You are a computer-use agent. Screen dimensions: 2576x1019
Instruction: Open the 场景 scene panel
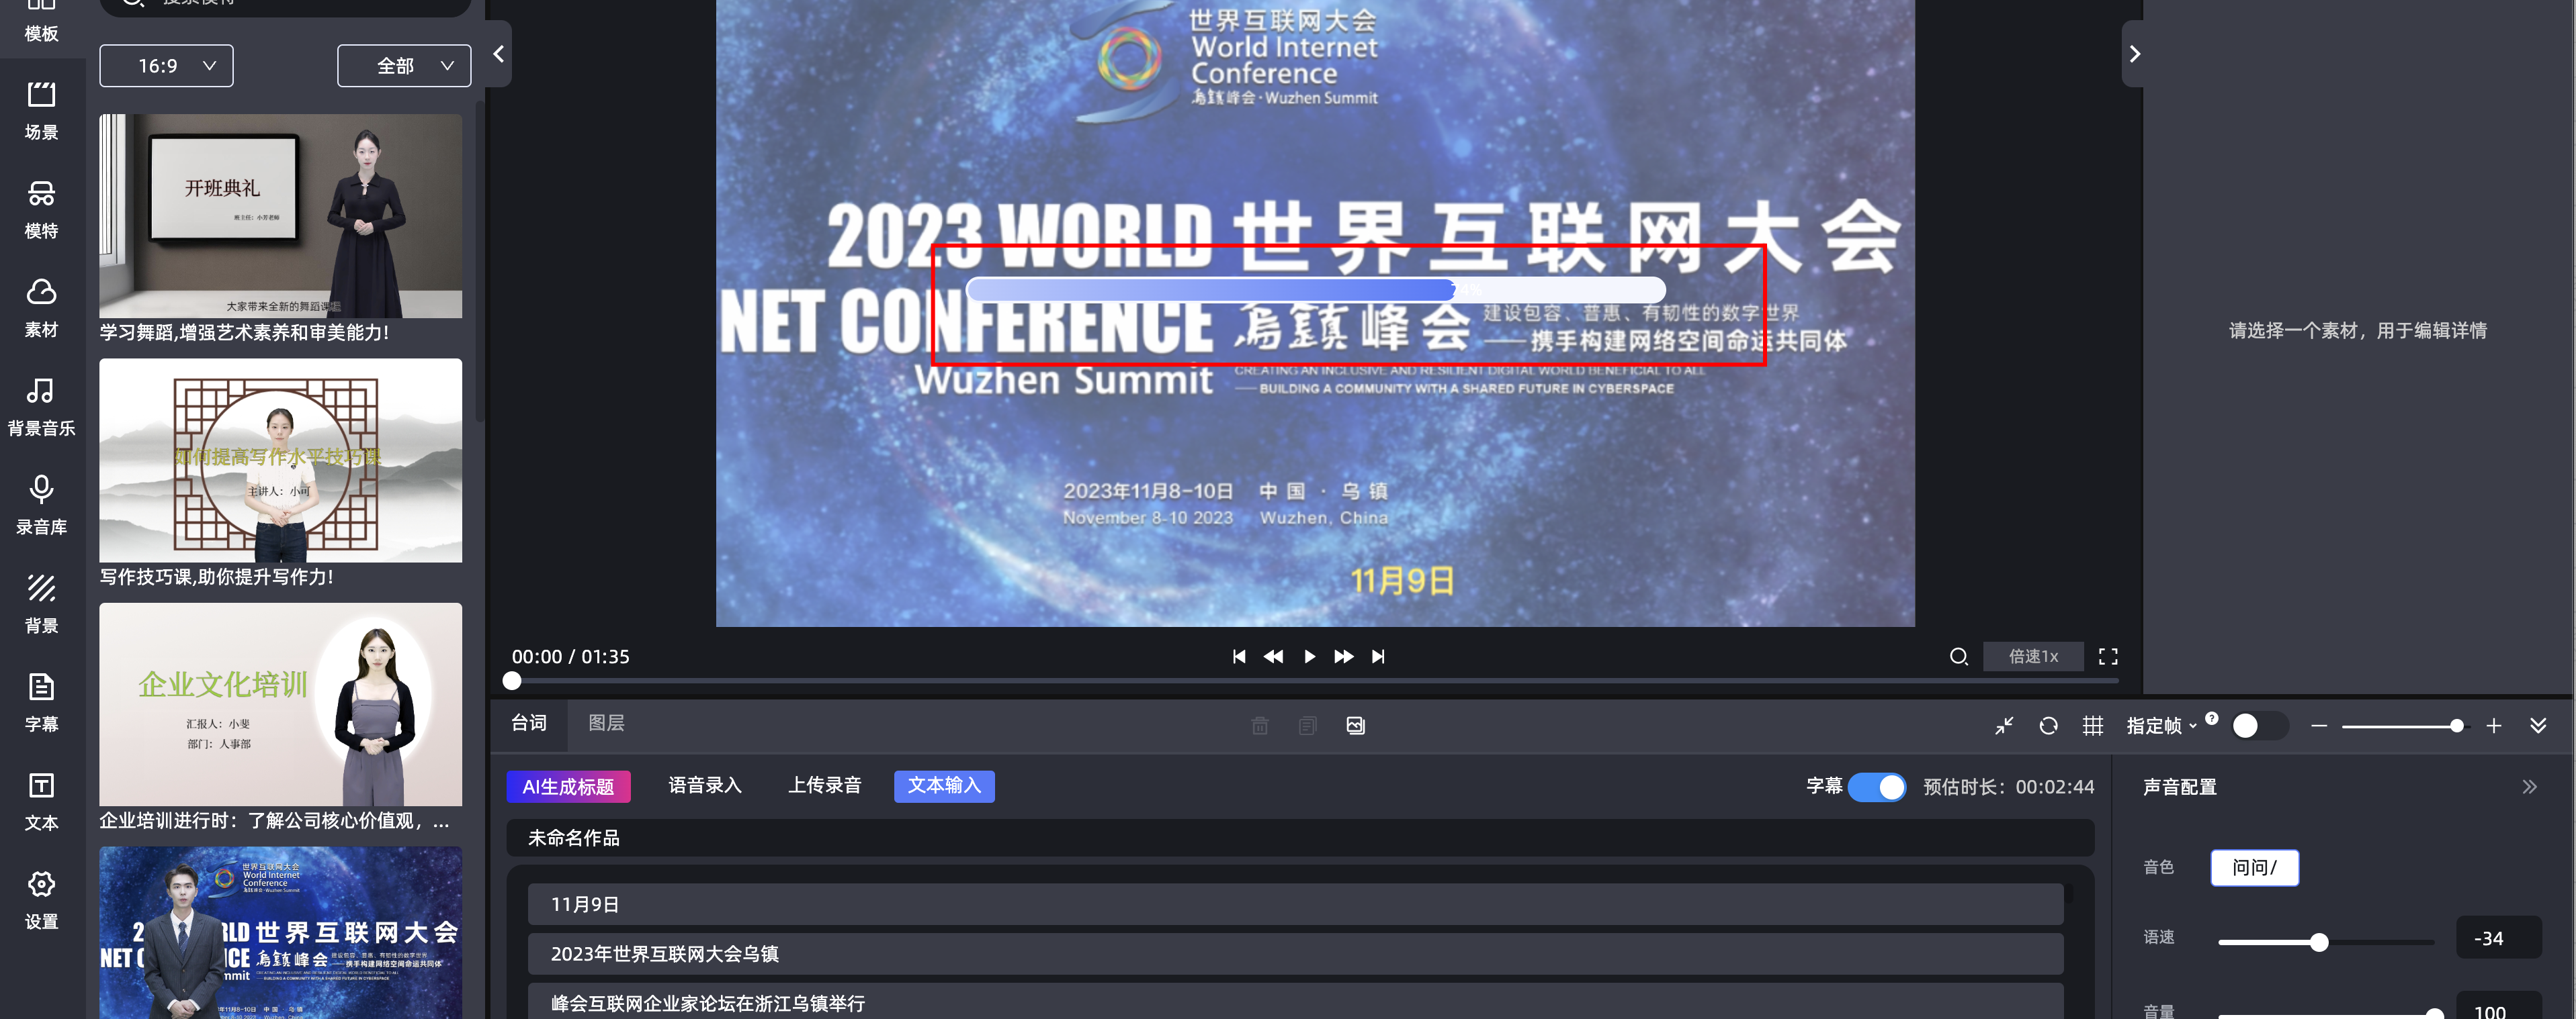click(x=41, y=110)
